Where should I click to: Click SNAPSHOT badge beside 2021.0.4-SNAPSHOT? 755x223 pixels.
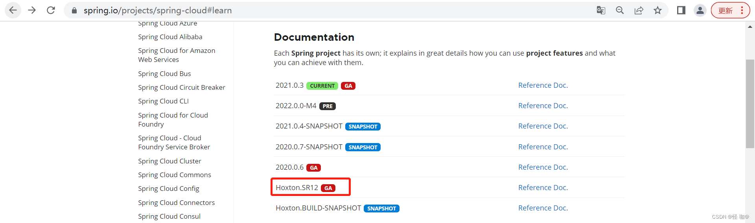pyautogui.click(x=363, y=127)
